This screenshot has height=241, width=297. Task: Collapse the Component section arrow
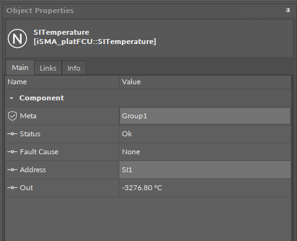12,99
